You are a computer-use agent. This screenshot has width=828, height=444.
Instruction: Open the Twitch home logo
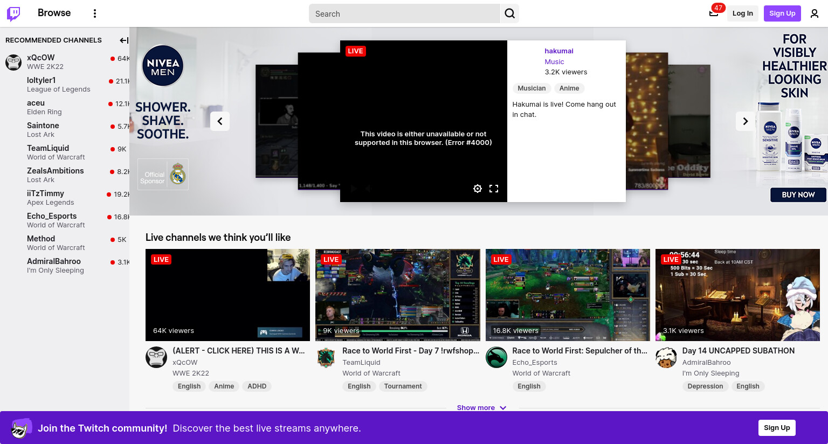(x=13, y=13)
